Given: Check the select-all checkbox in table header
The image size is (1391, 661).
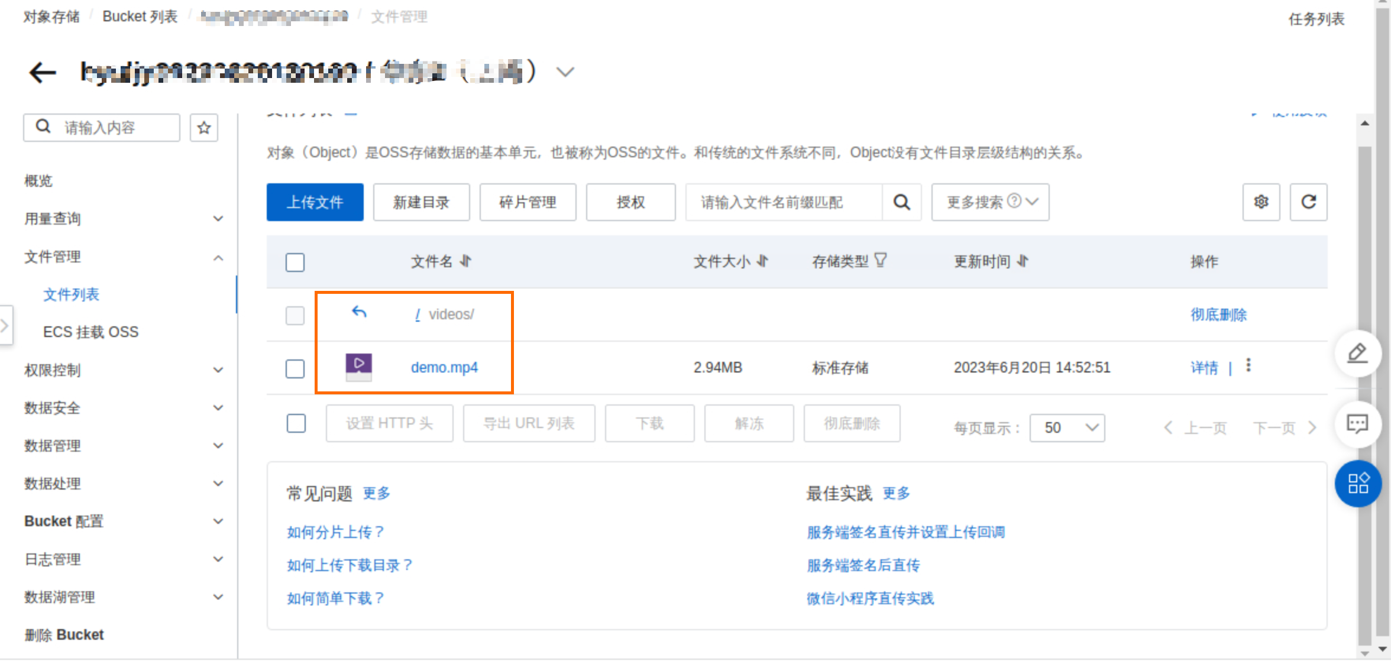Looking at the screenshot, I should pos(295,262).
